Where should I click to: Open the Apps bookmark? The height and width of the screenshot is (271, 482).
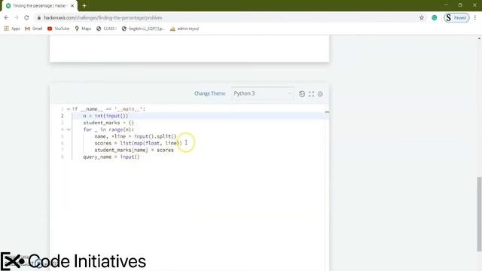point(12,29)
